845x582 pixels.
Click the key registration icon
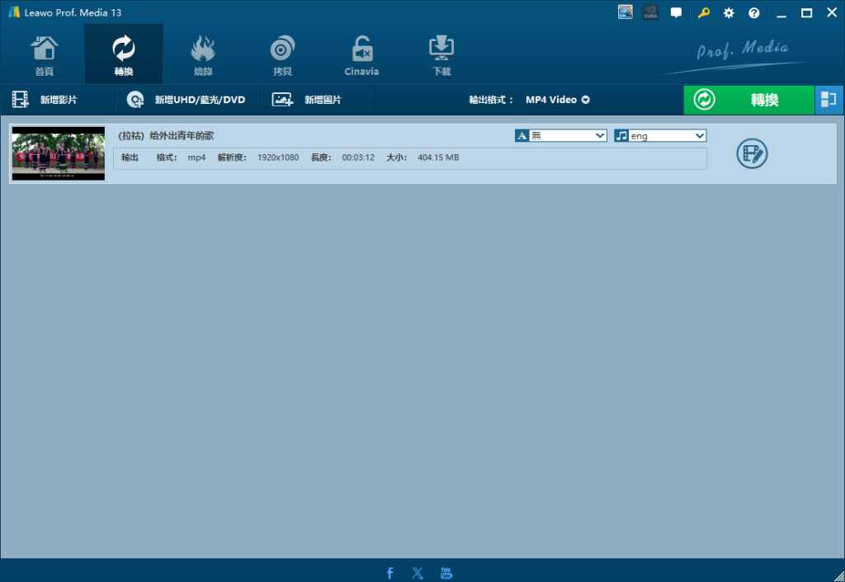pos(703,13)
